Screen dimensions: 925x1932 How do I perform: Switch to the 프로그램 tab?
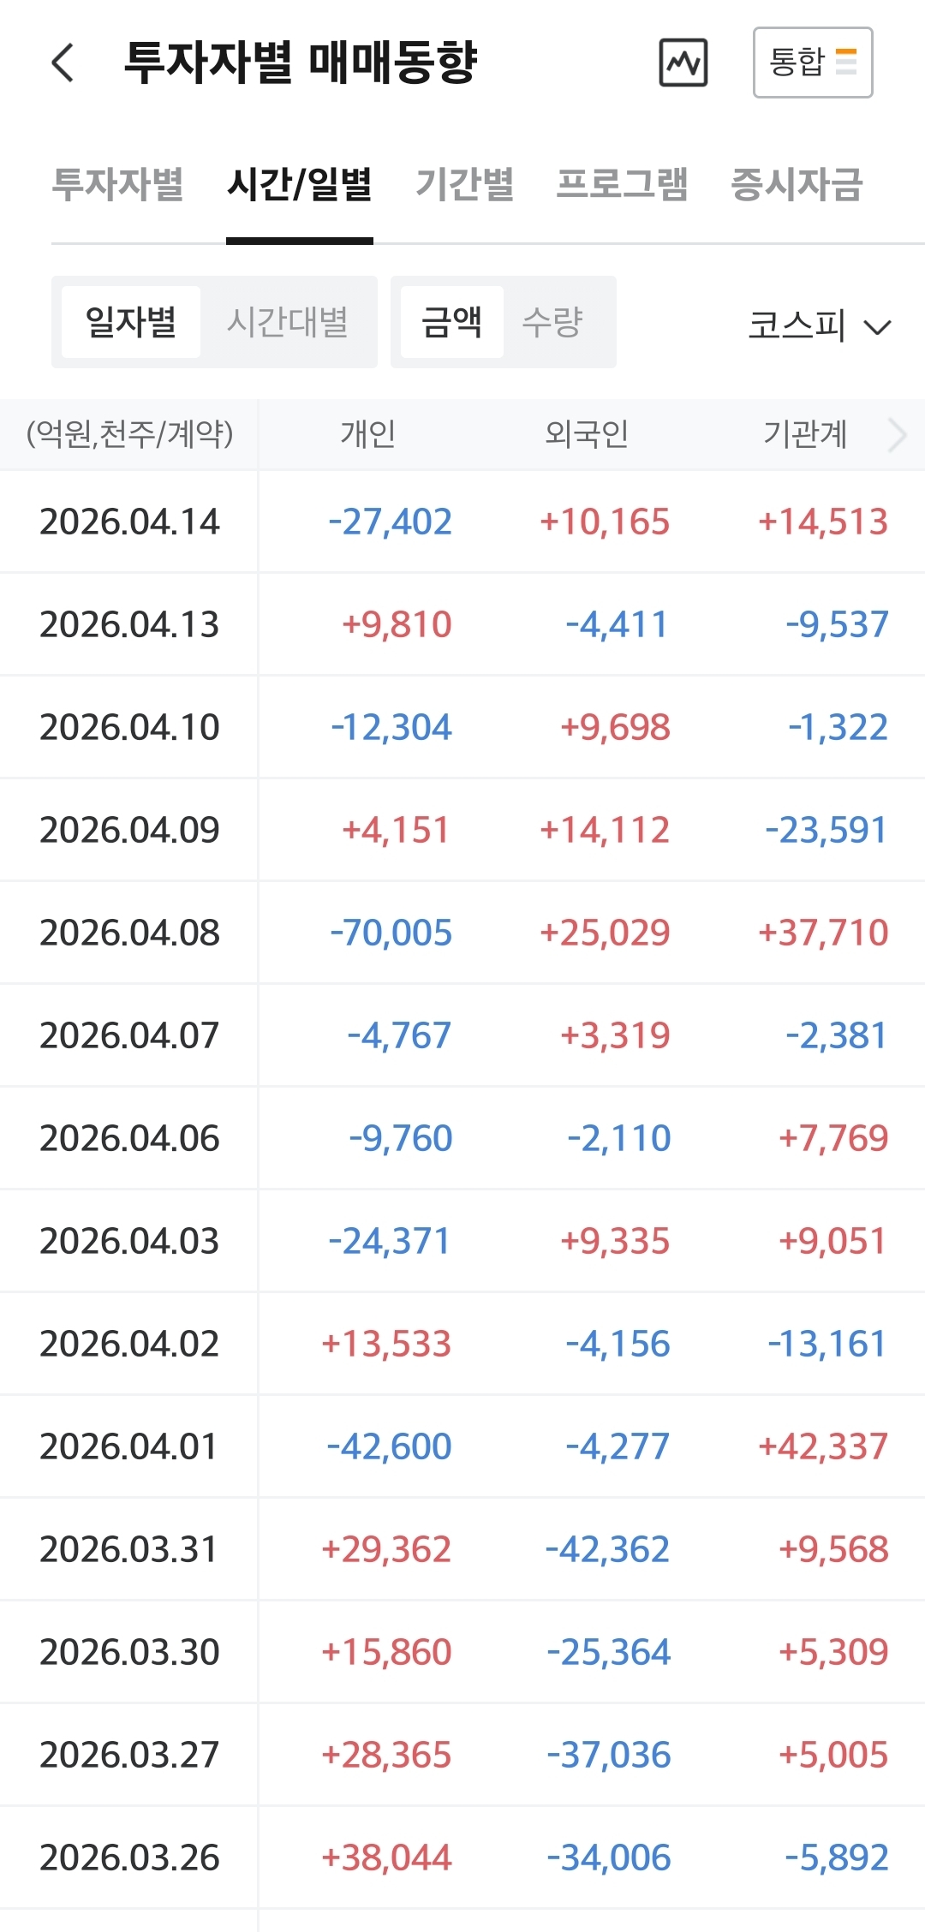(x=622, y=184)
